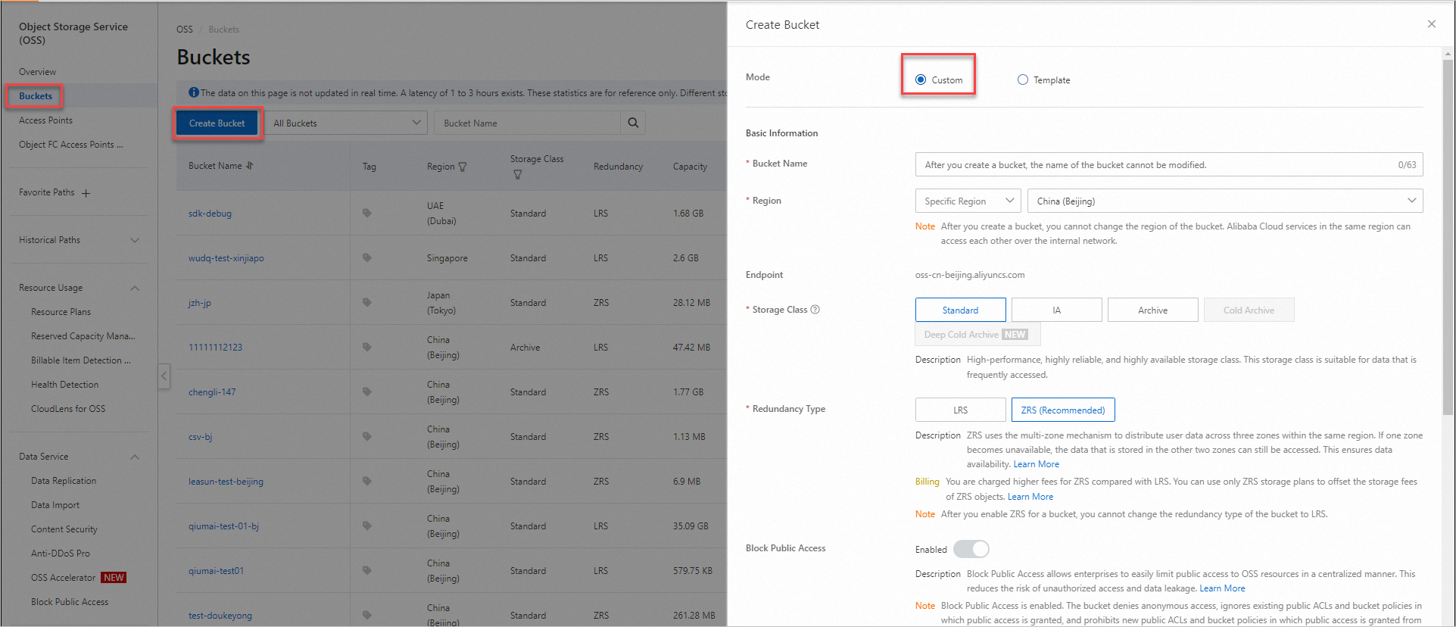Add a favorite path with plus icon
The image size is (1456, 627).
tap(86, 193)
